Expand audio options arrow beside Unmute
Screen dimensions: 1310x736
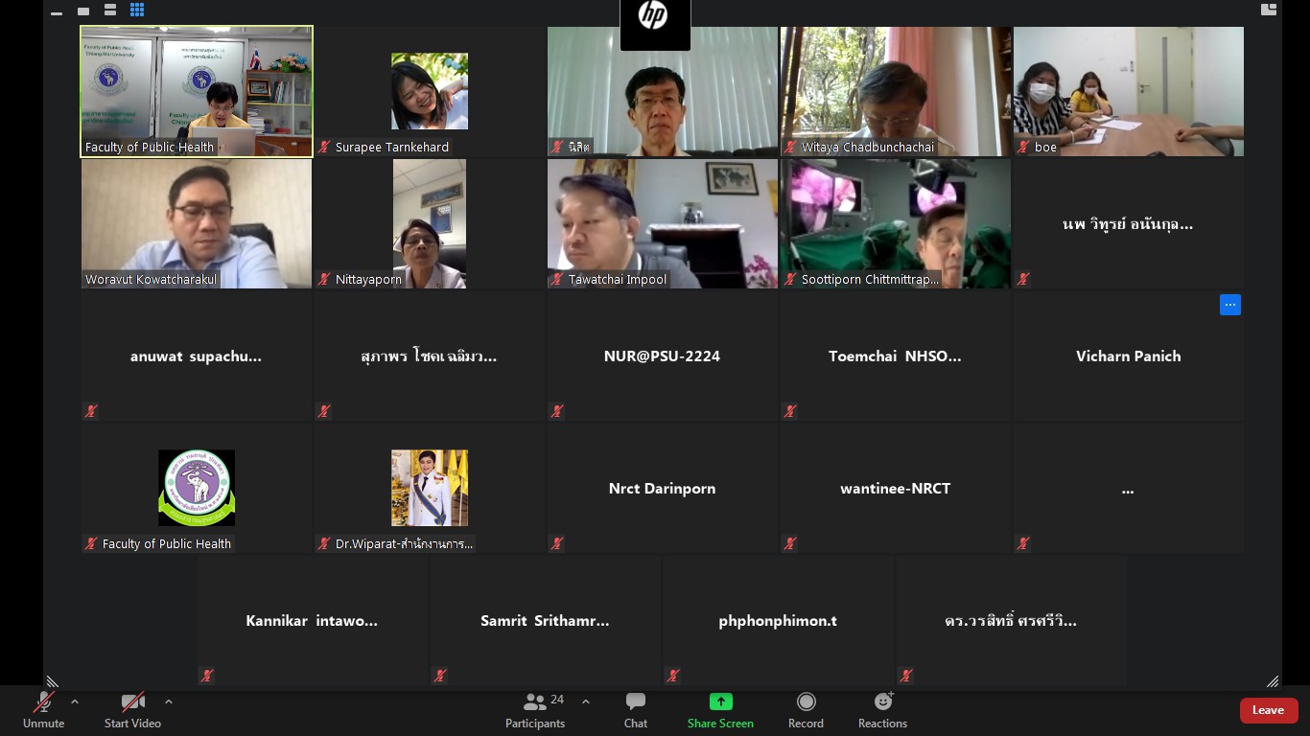point(75,701)
